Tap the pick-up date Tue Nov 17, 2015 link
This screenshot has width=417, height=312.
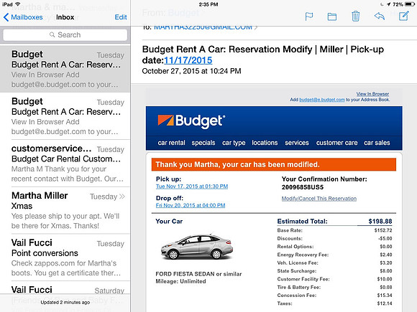[192, 186]
